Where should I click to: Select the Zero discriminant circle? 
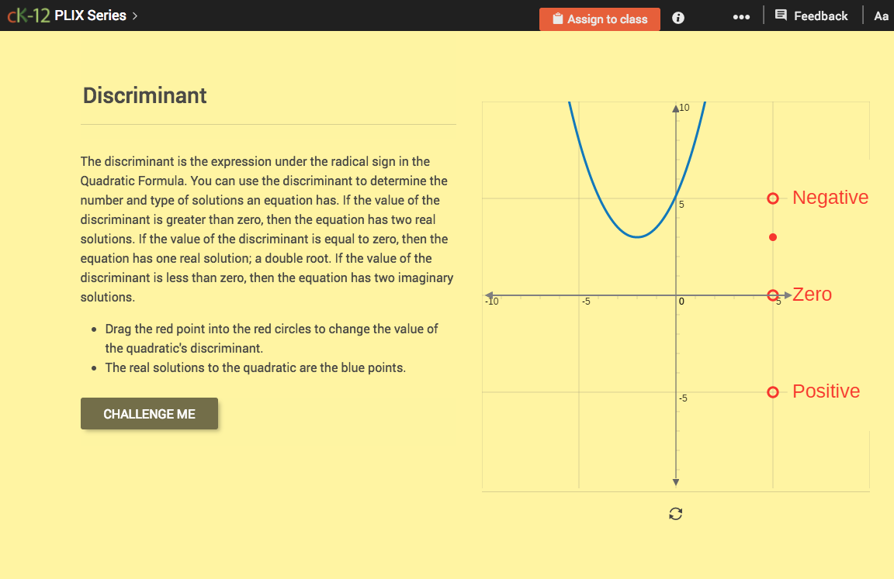(x=773, y=295)
